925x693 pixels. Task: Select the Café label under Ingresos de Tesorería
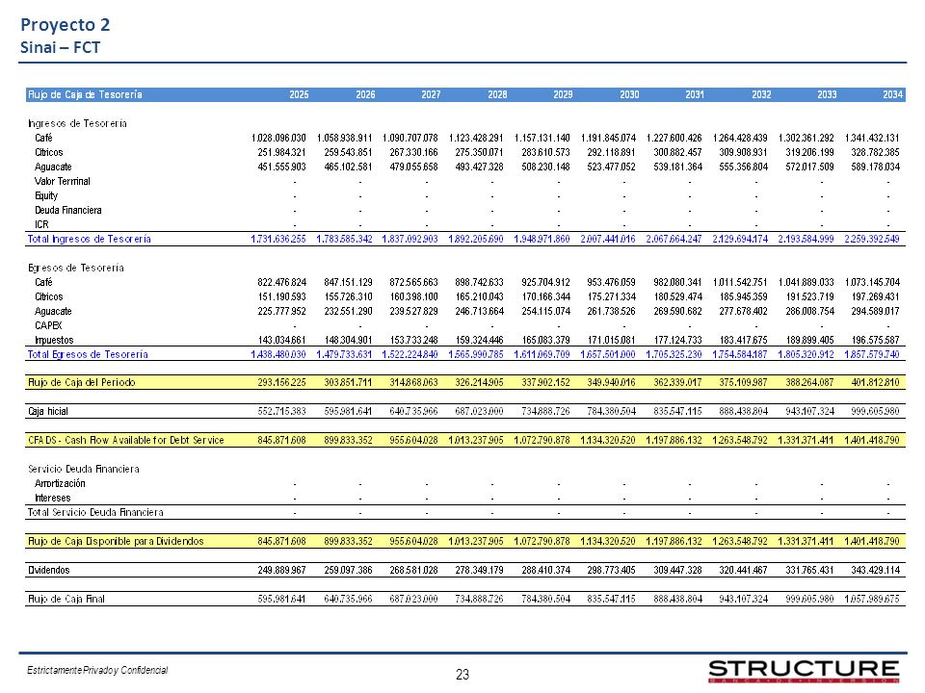coord(43,138)
